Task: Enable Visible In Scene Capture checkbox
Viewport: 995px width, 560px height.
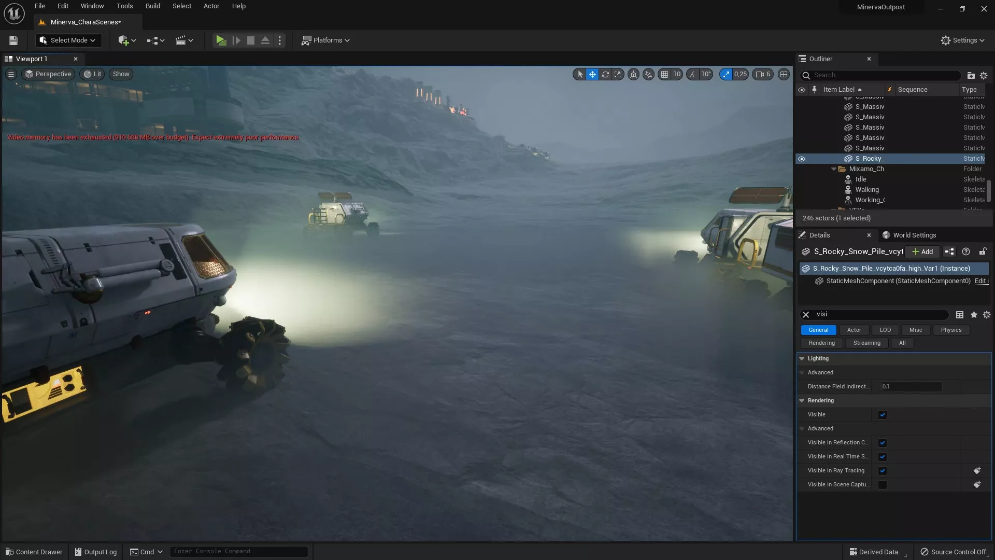Action: click(x=883, y=485)
